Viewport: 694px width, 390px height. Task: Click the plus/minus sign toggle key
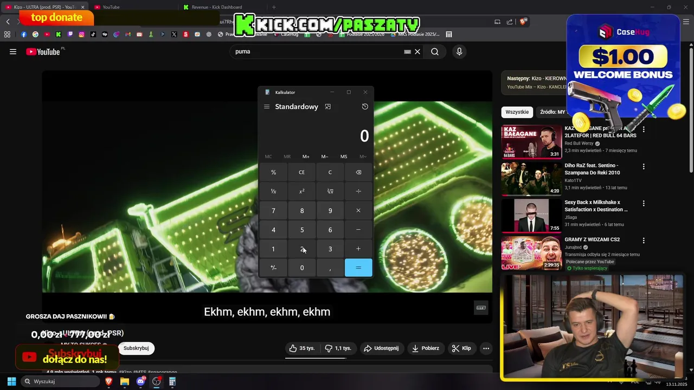(273, 268)
